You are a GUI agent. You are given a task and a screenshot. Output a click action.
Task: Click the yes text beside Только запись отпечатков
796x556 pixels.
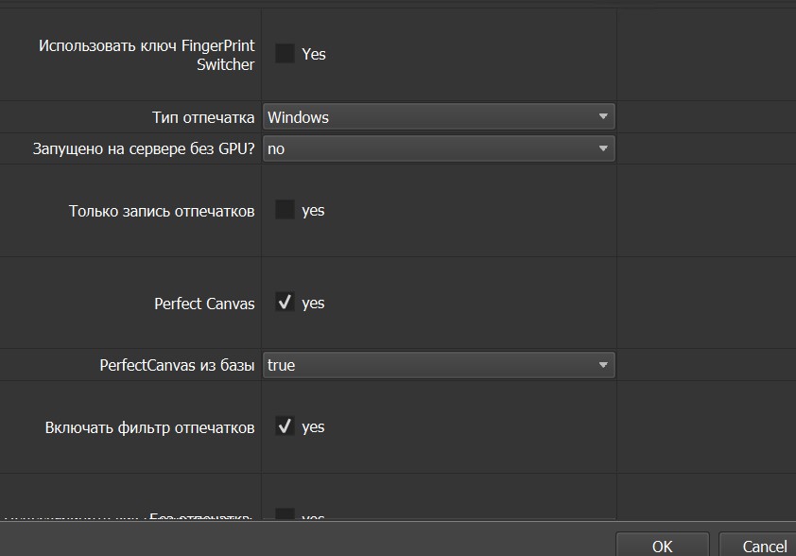coord(313,211)
